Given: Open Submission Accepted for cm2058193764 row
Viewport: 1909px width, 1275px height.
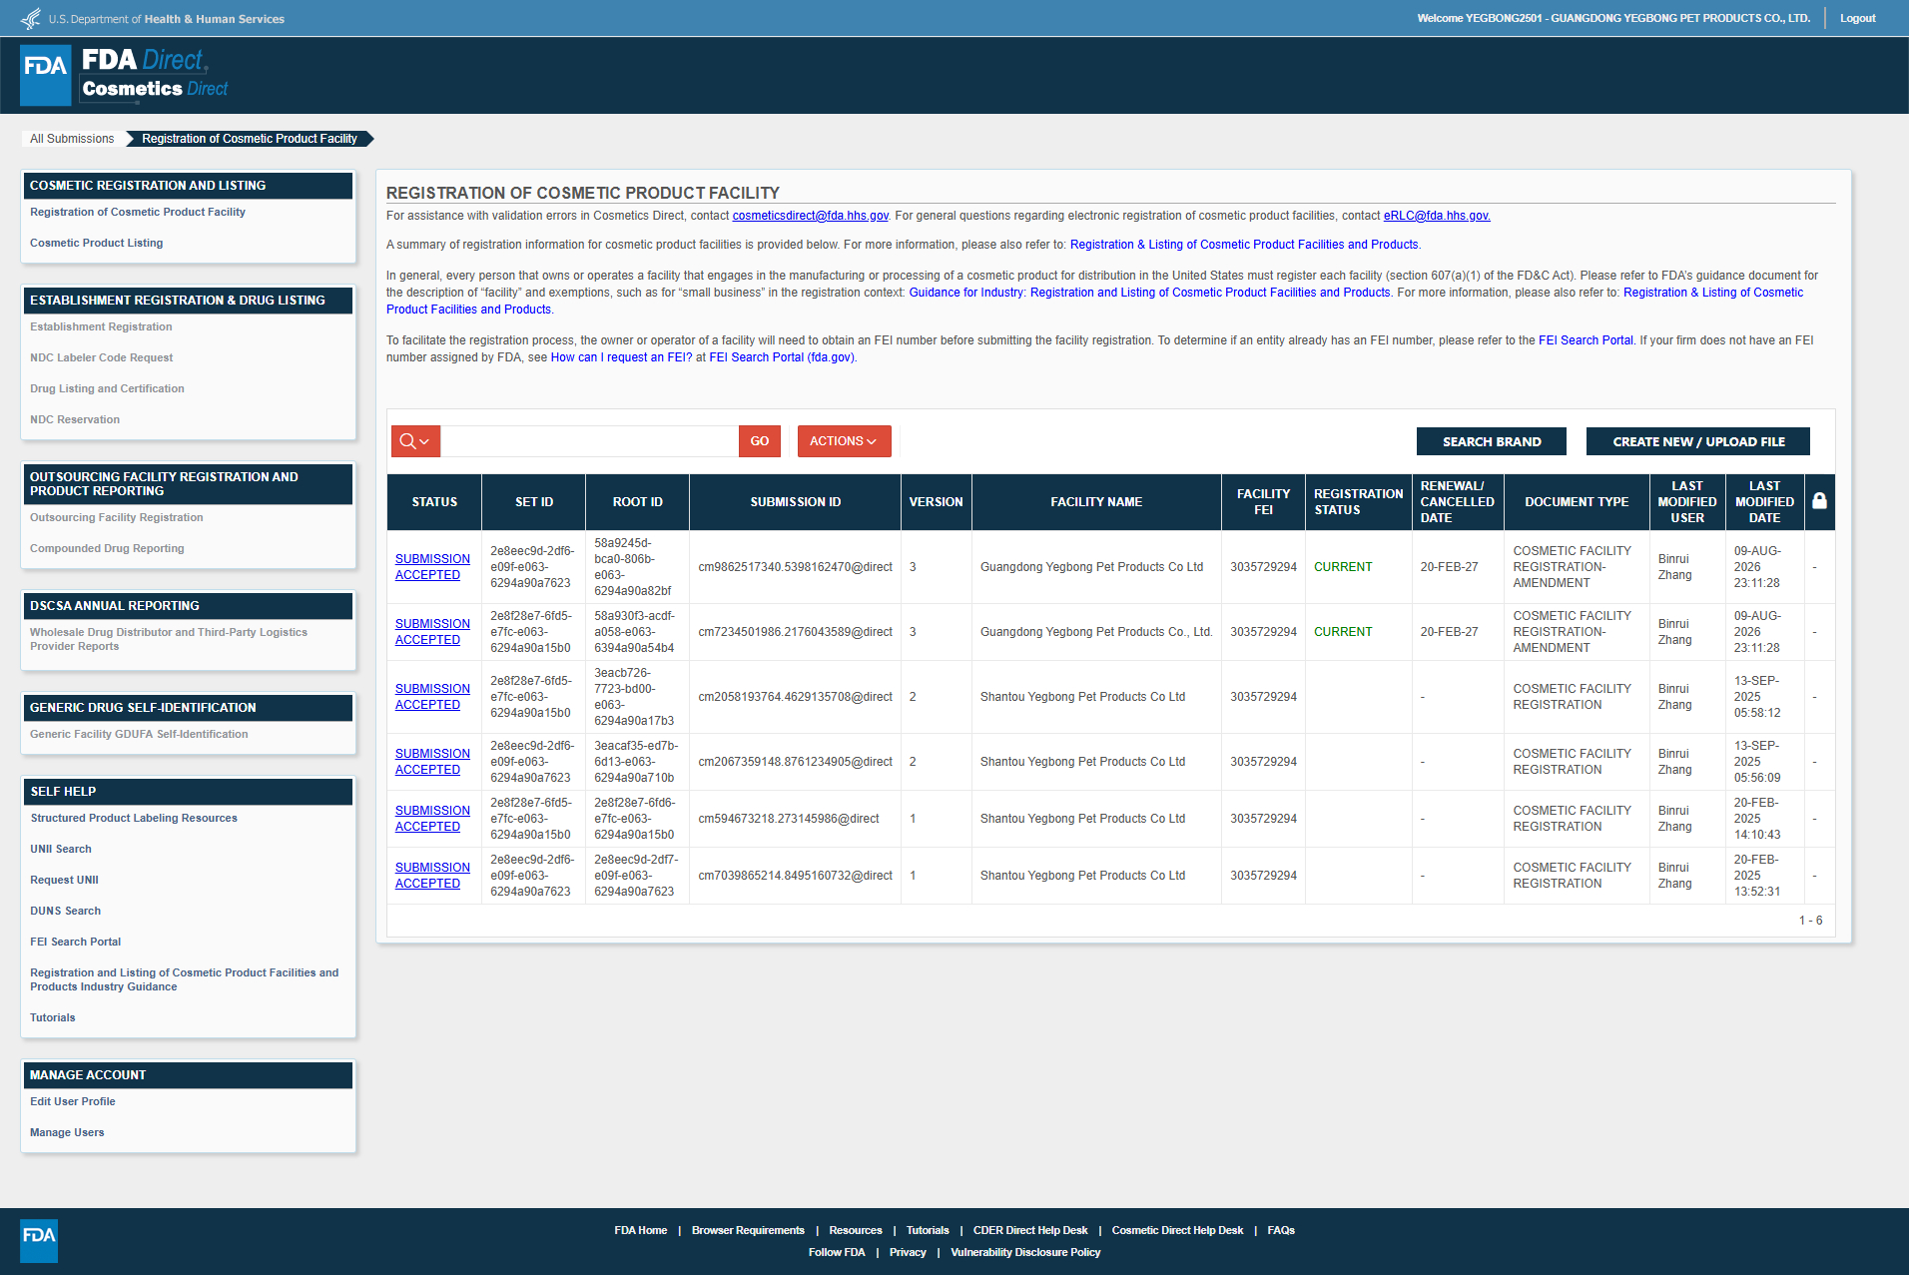Looking at the screenshot, I should click(x=432, y=697).
